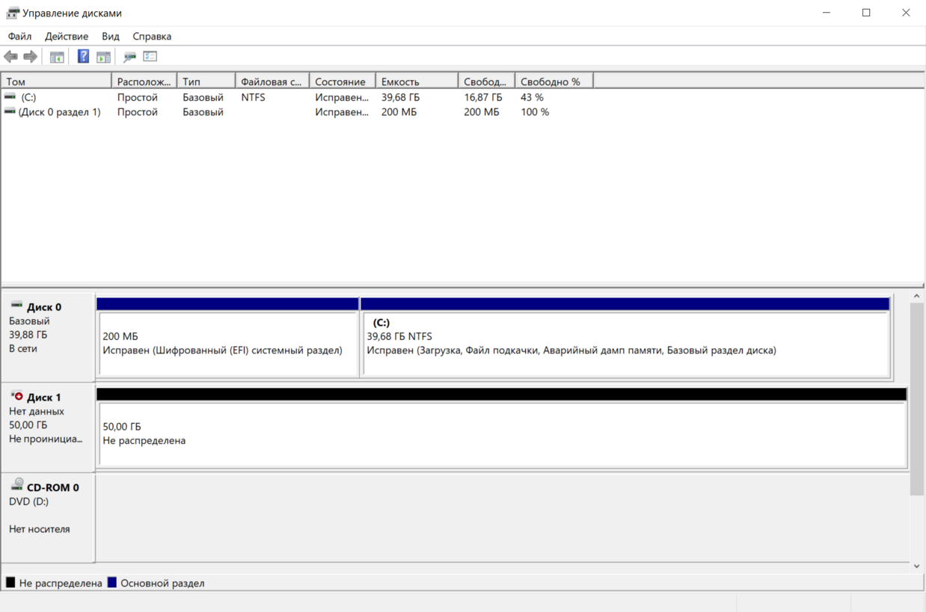Screen dimensions: 926x612
Task: Click the Диск 1 uninitialized disk icon
Action: point(16,397)
